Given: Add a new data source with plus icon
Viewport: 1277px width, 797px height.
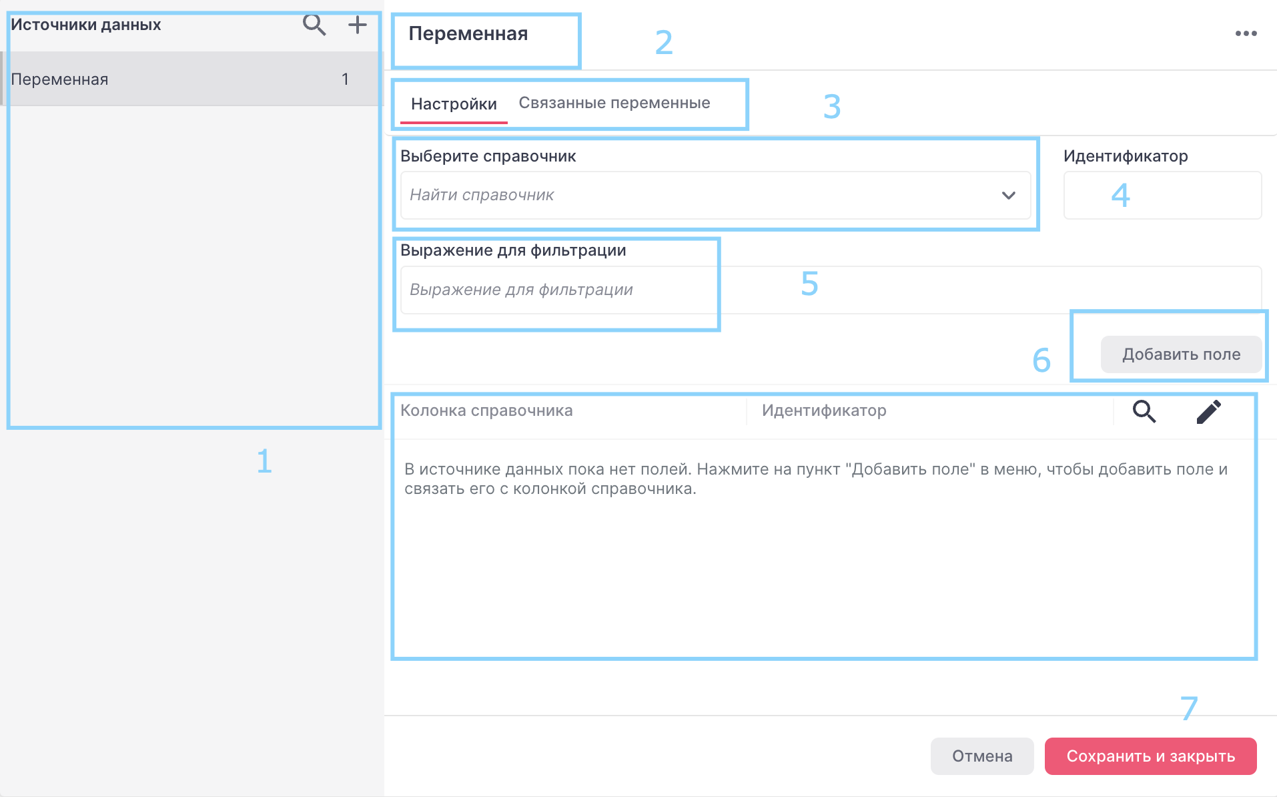Looking at the screenshot, I should pos(358,25).
